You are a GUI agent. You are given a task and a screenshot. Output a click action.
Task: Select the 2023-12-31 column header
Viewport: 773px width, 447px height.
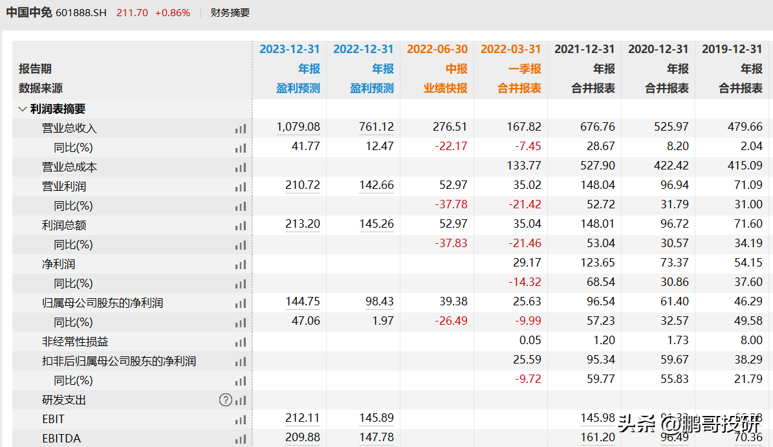[x=290, y=49]
